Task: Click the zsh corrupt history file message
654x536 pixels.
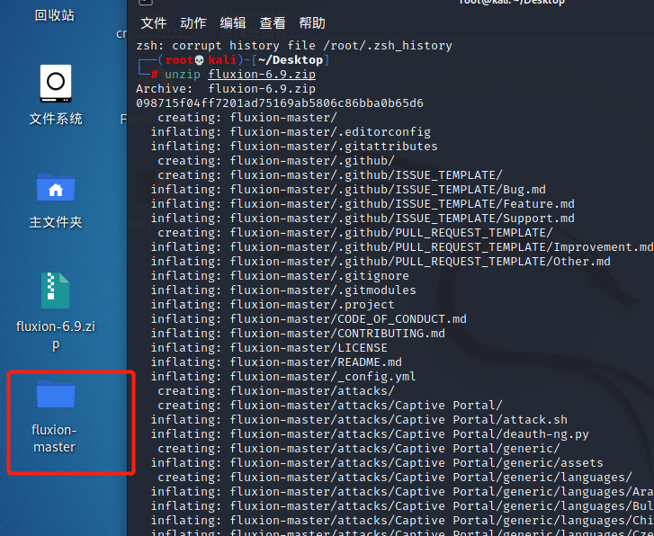Action: (x=294, y=46)
